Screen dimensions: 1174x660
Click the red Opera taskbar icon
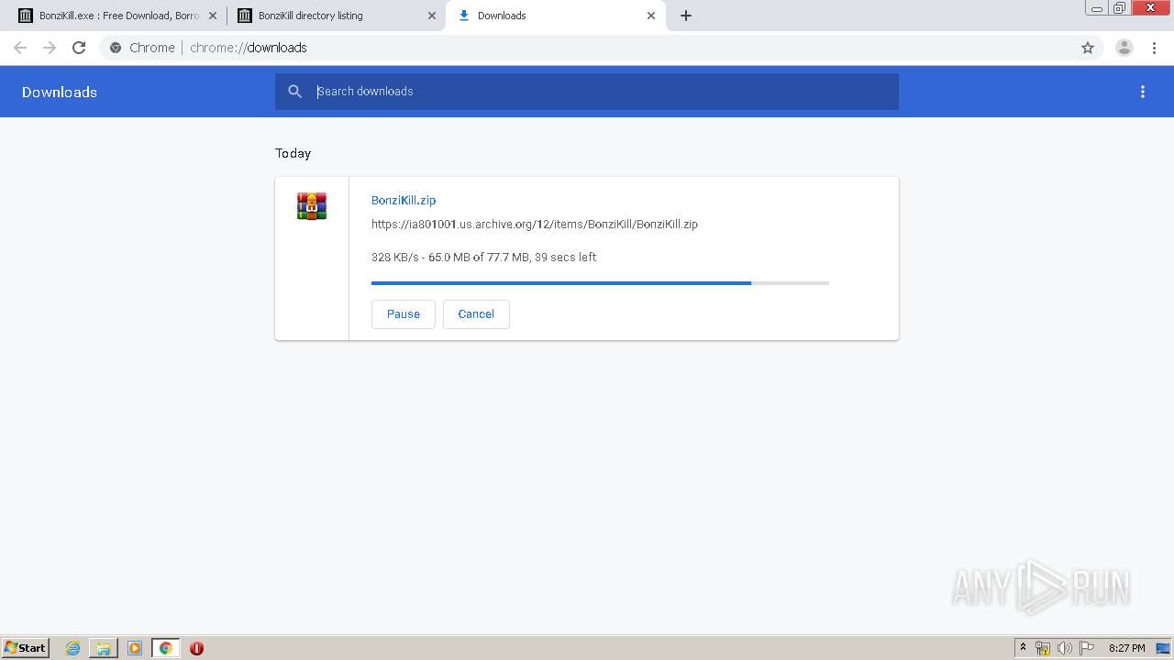coord(196,648)
